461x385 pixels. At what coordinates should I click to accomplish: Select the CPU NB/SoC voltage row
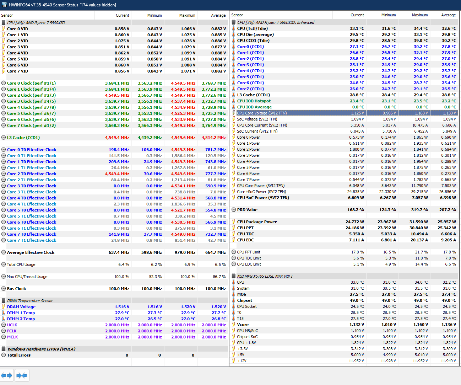(x=344, y=331)
